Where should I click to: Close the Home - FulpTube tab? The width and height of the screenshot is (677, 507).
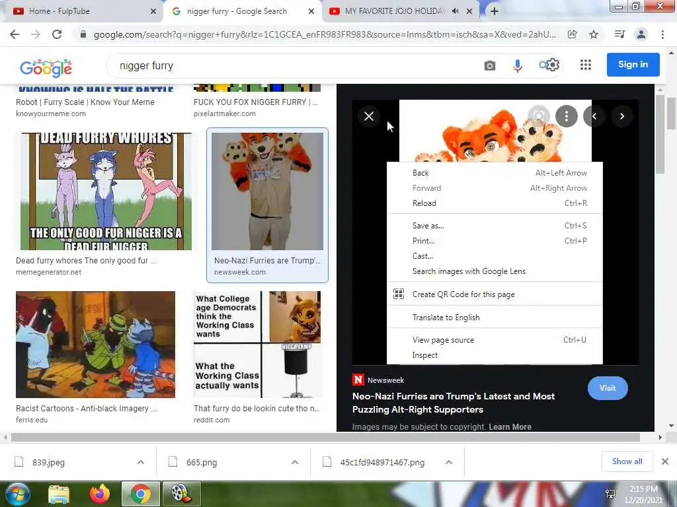153,11
